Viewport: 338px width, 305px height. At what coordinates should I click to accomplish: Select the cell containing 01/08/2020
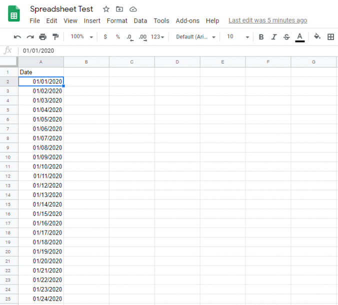click(x=41, y=147)
